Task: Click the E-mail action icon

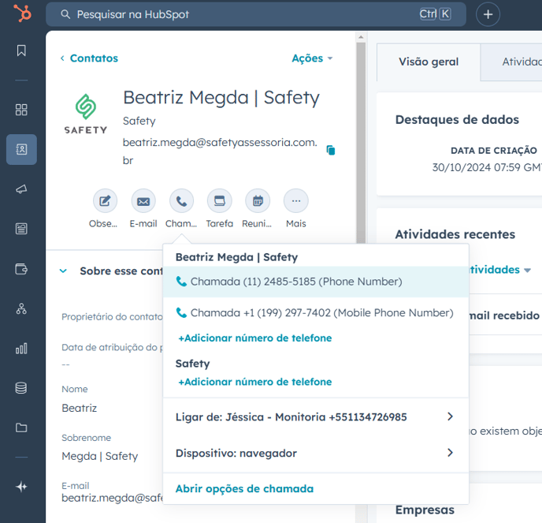Action: pyautogui.click(x=143, y=201)
